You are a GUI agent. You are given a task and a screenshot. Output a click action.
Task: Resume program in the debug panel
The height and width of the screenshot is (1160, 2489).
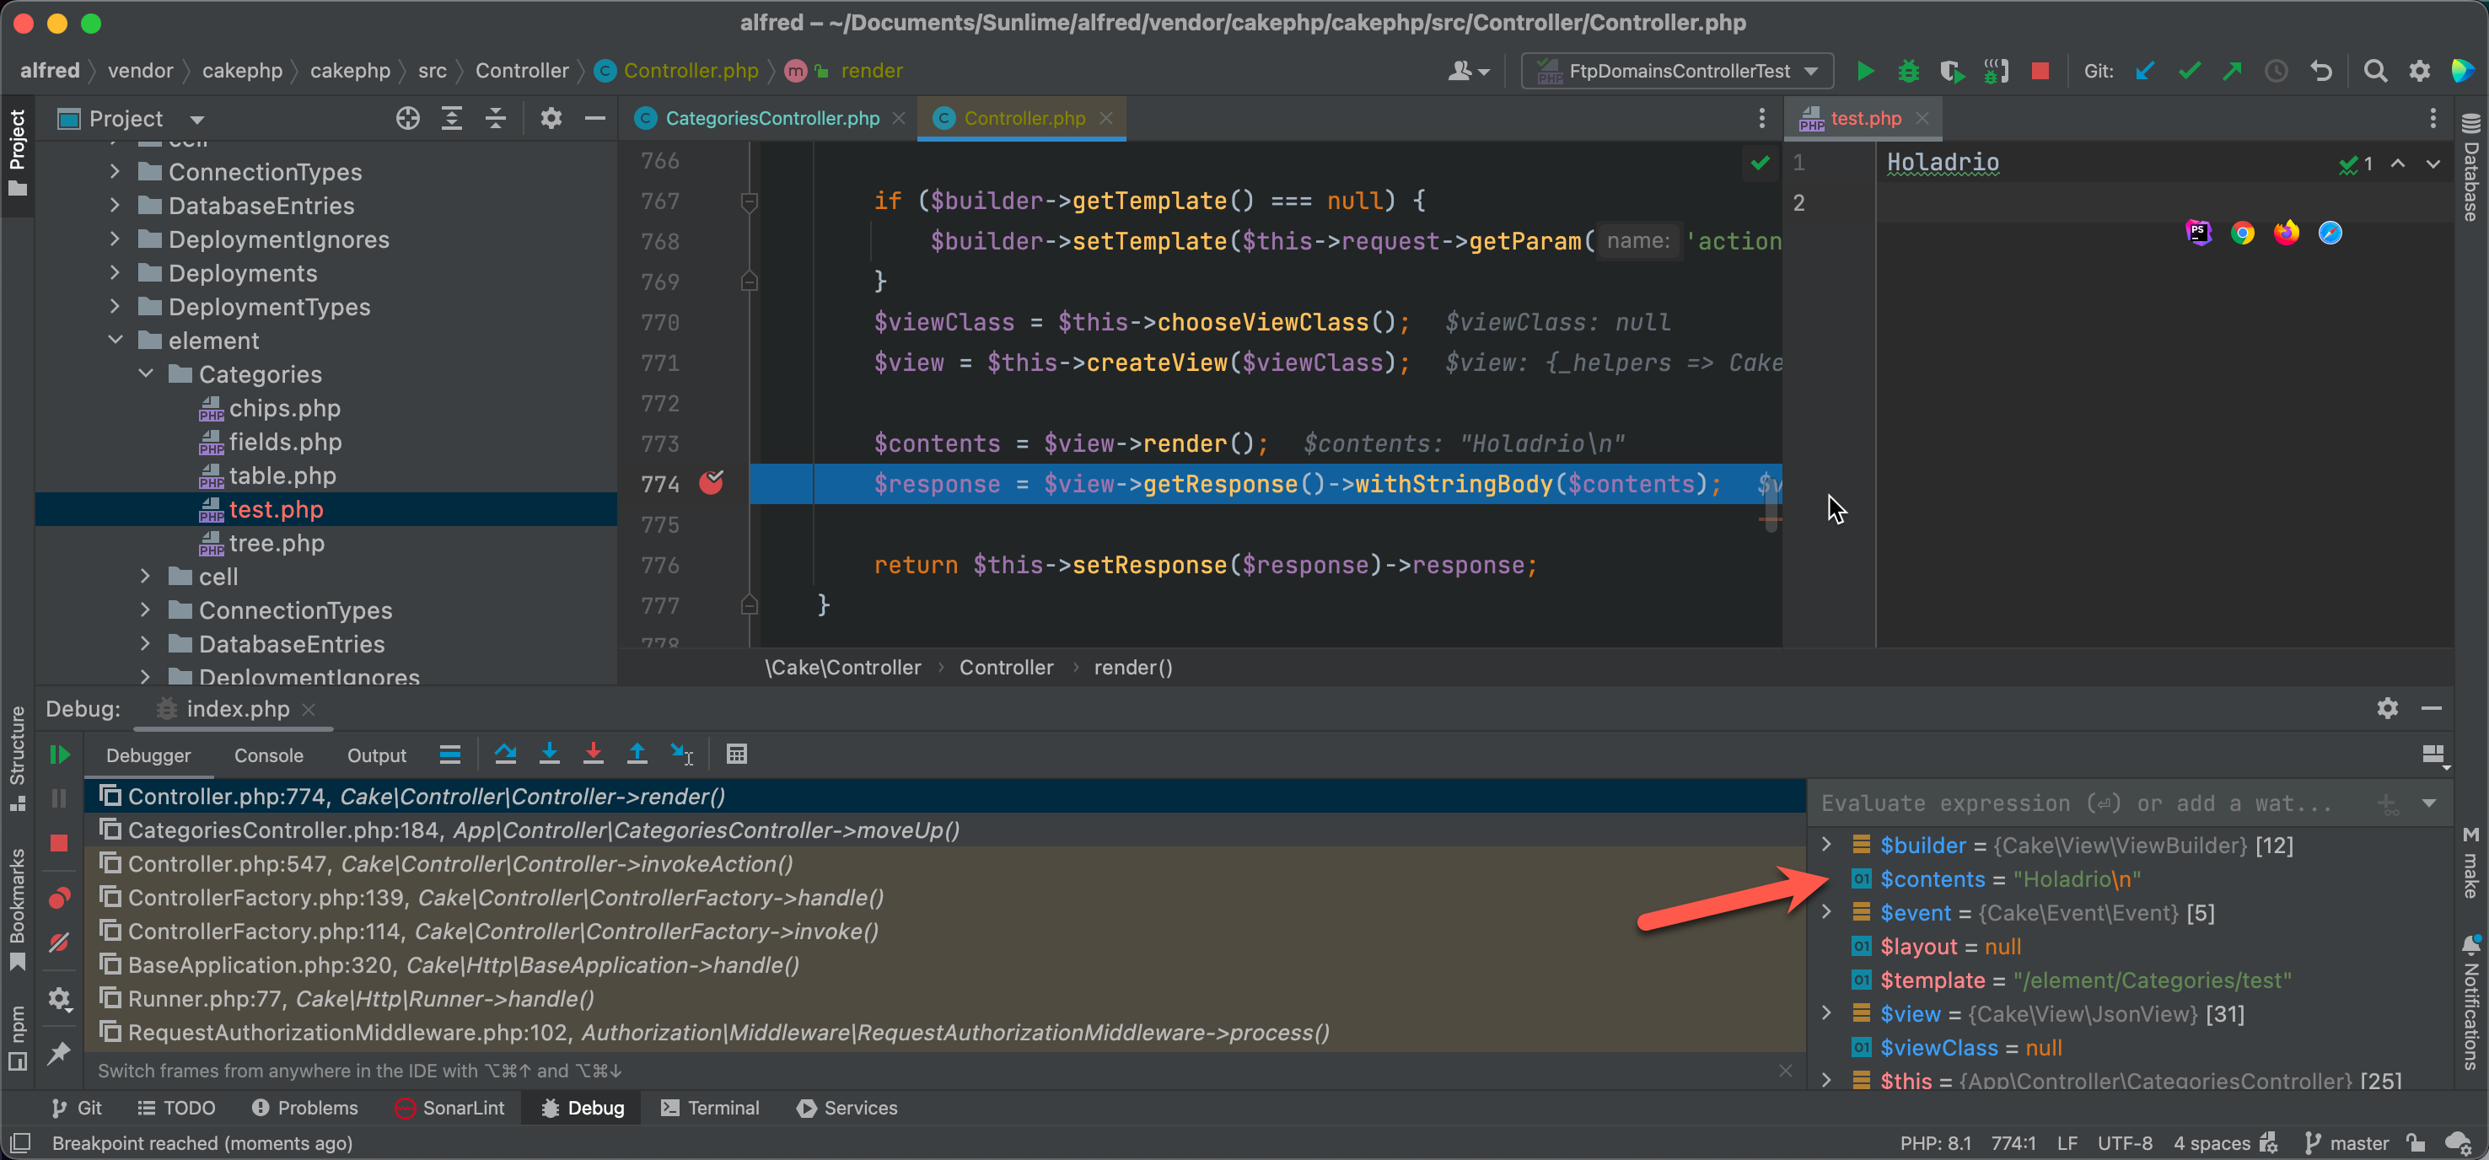(x=59, y=755)
